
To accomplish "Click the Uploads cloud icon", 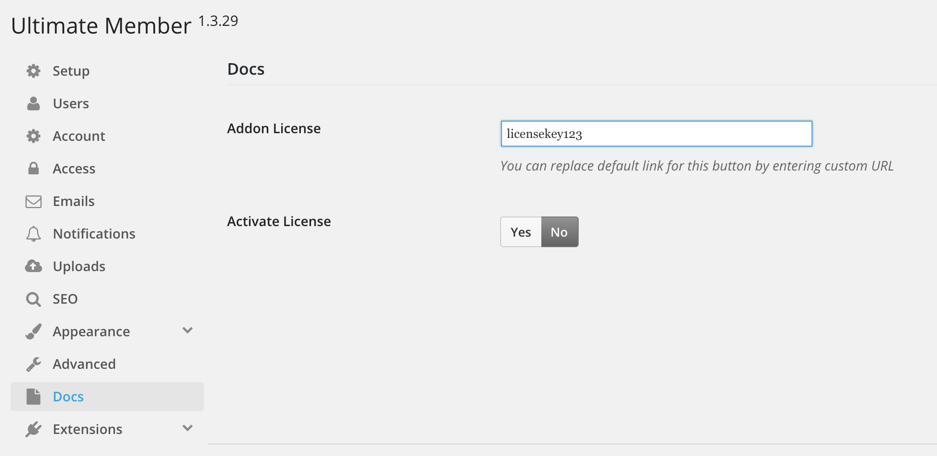I will [x=34, y=266].
